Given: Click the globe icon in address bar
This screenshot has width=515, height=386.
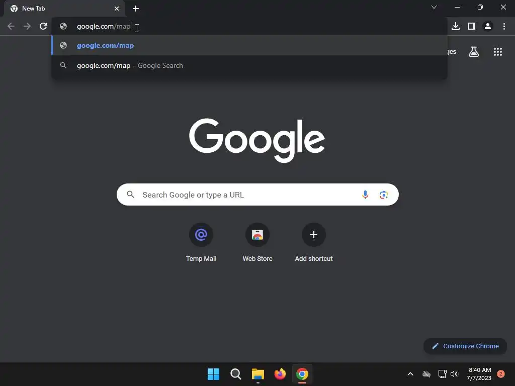Looking at the screenshot, I should tap(63, 26).
